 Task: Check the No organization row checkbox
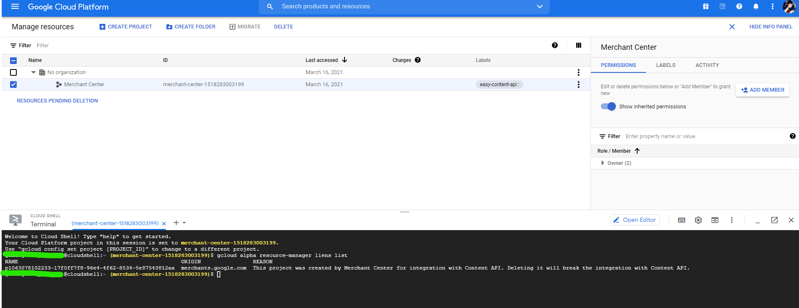tap(13, 72)
